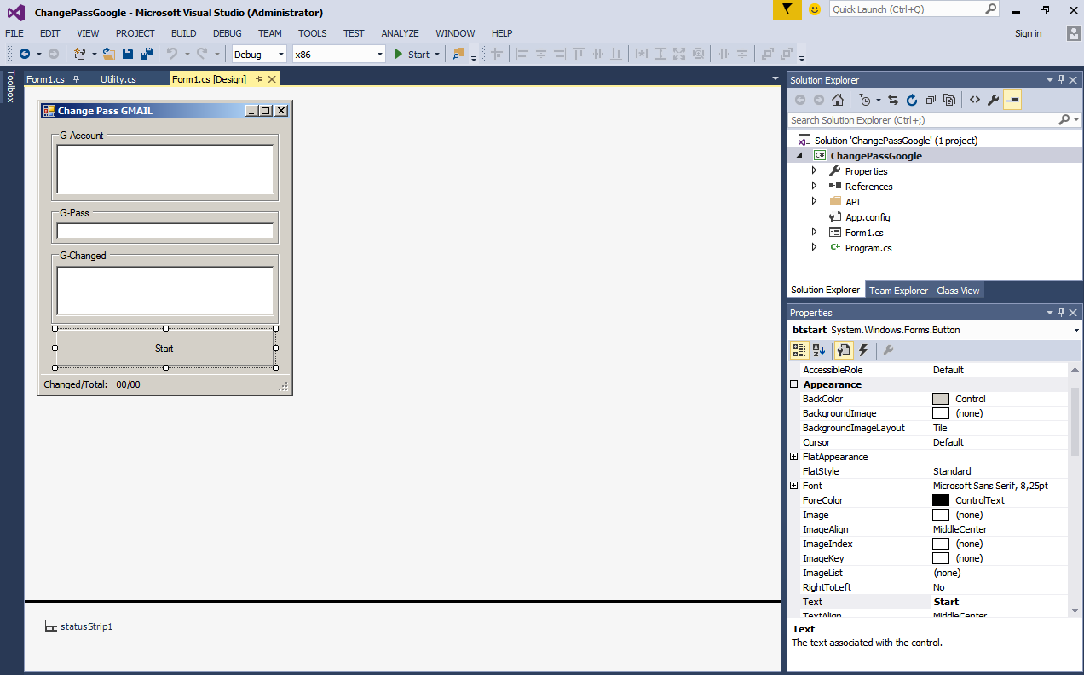1084x675 pixels.
Task: Open the feedback smiley icon
Action: 815,9
